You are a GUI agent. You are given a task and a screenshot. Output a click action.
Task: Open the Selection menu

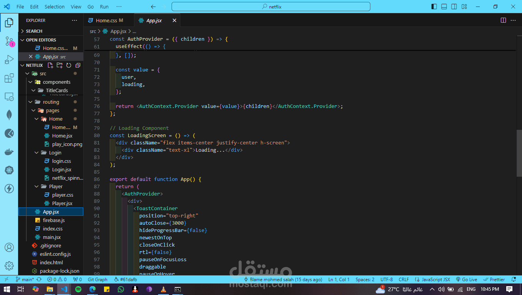tap(55, 7)
